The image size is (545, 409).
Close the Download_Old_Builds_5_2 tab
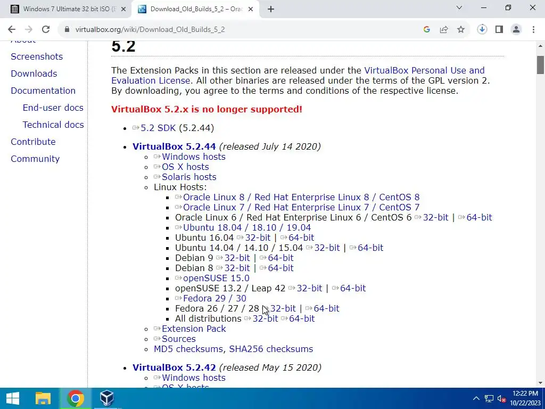tap(251, 10)
